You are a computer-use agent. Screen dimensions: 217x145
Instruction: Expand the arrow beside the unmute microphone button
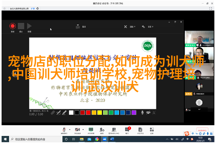coord(69,130)
